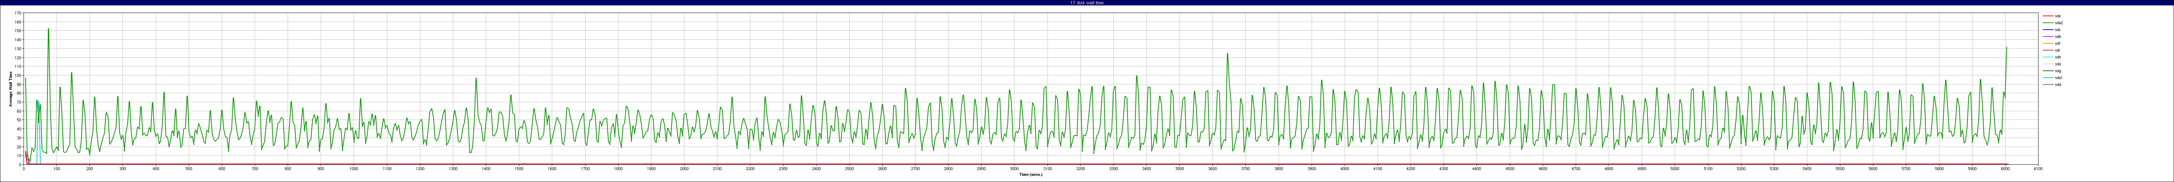2174x182 pixels.
Task: Select the sdf legend label
Action: pyautogui.click(x=2058, y=43)
